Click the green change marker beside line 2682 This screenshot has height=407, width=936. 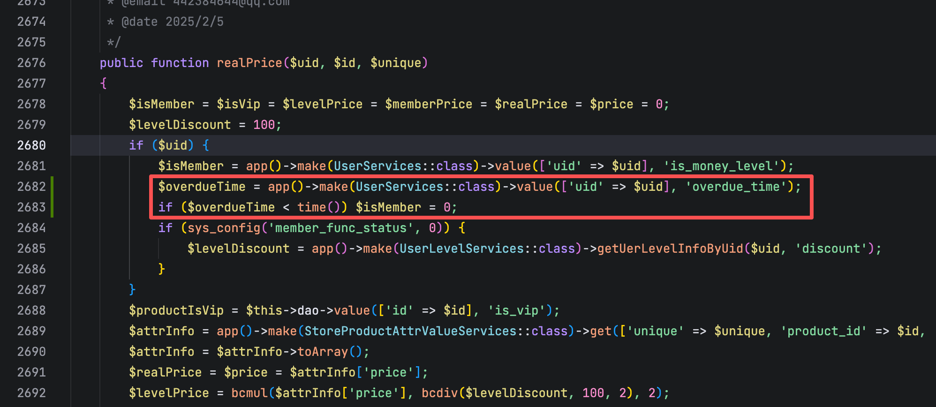pyautogui.click(x=52, y=187)
